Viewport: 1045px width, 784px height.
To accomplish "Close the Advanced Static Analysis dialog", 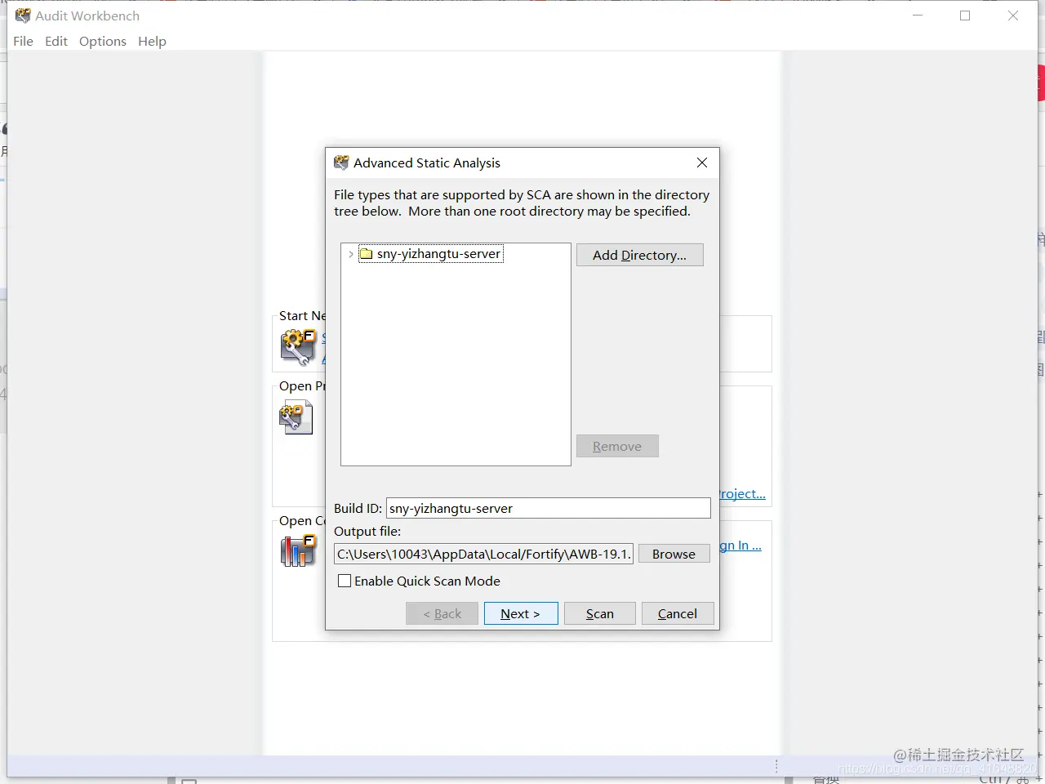I will click(x=702, y=163).
